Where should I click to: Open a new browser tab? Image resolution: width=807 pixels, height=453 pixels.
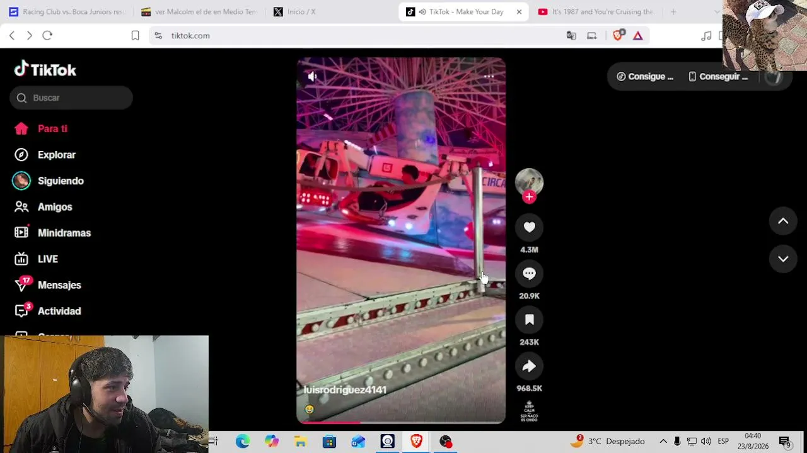[x=673, y=11]
